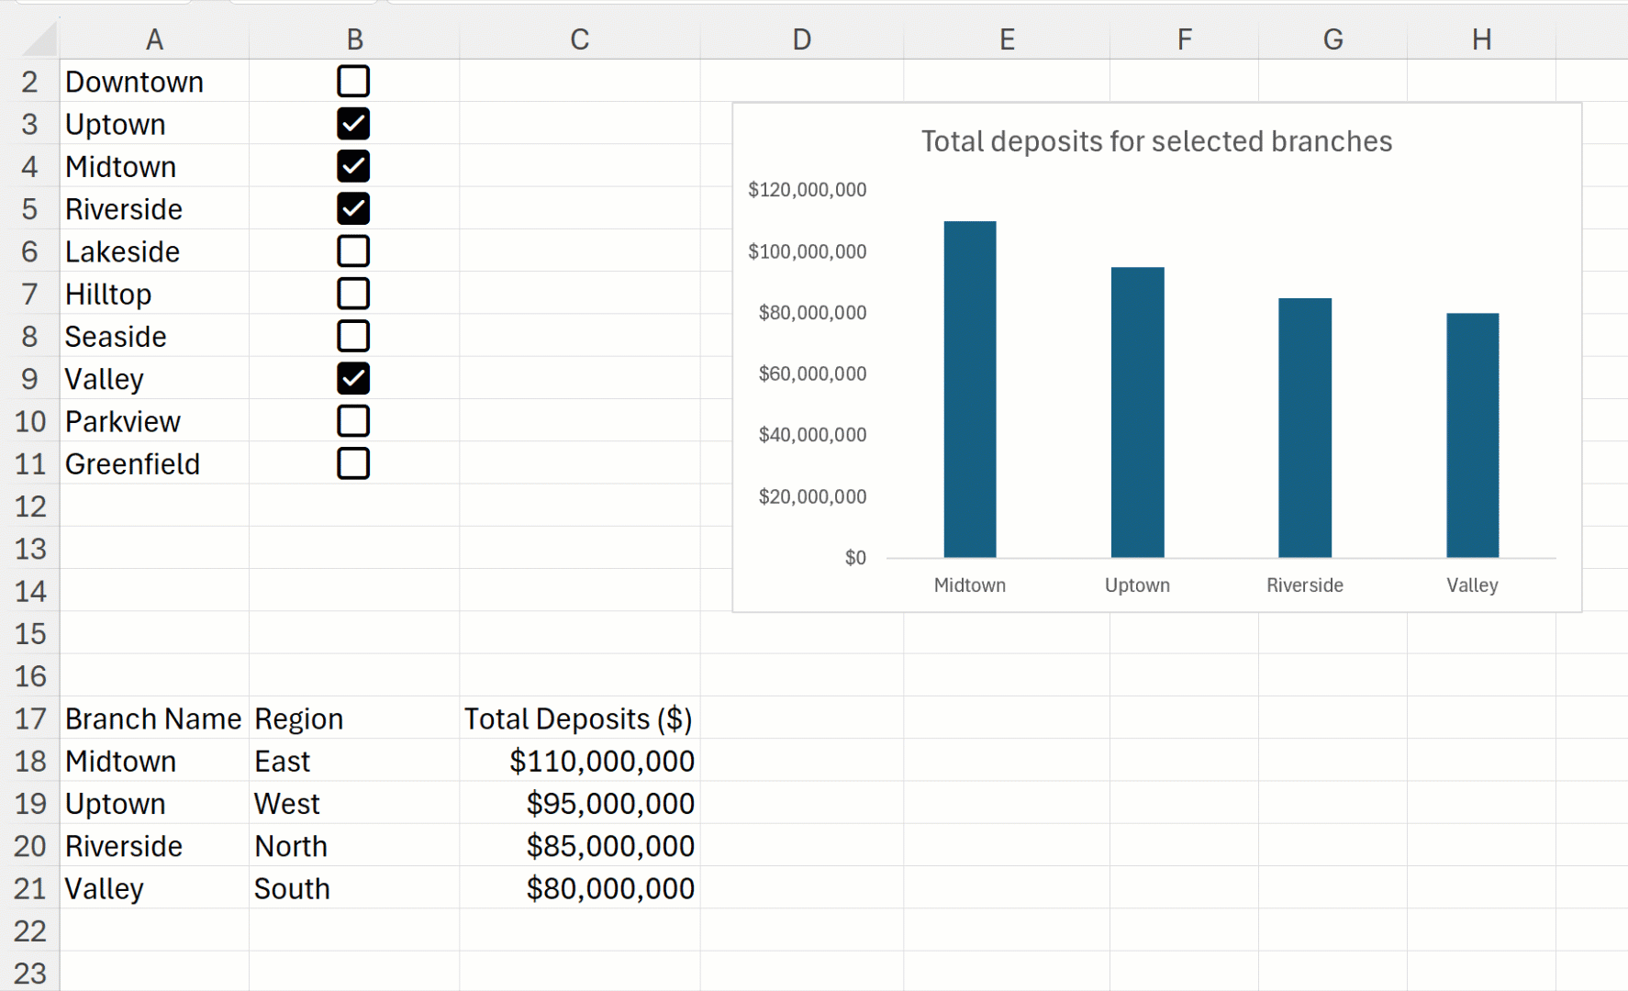Select the Greenfield checkbox
Image resolution: width=1628 pixels, height=991 pixels.
pos(353,463)
